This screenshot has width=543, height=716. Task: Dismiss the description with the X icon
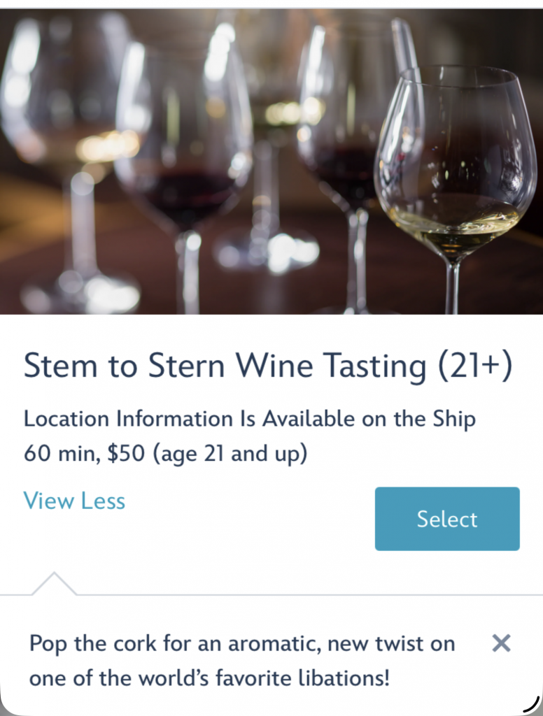click(501, 643)
